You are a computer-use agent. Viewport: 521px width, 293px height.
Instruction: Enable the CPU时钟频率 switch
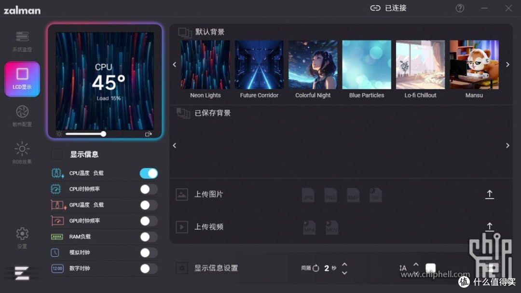point(149,189)
